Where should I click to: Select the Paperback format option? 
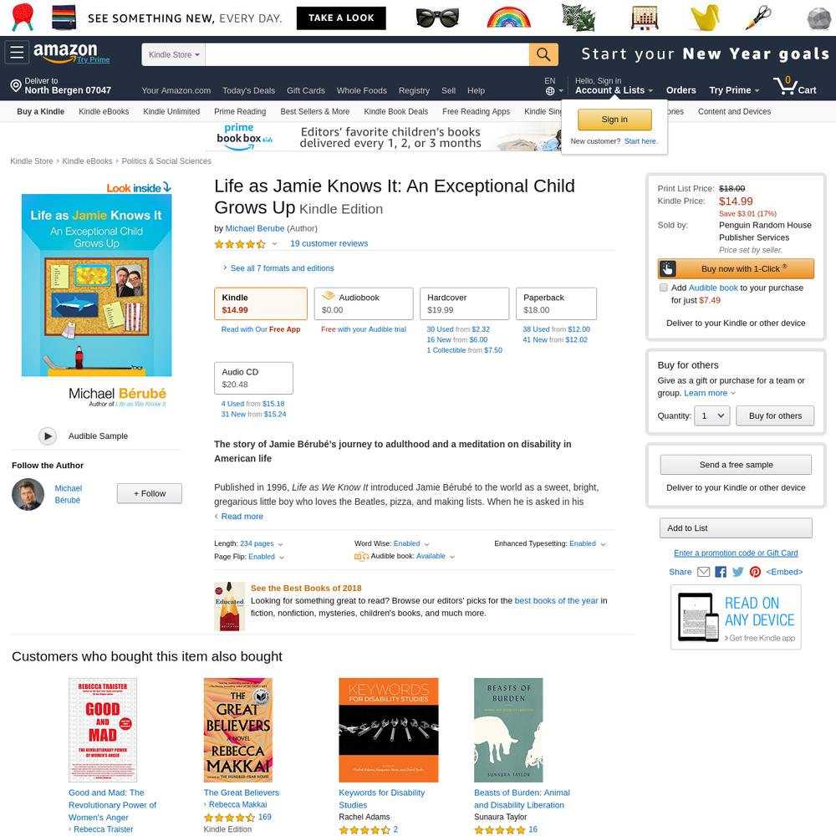[x=556, y=304]
